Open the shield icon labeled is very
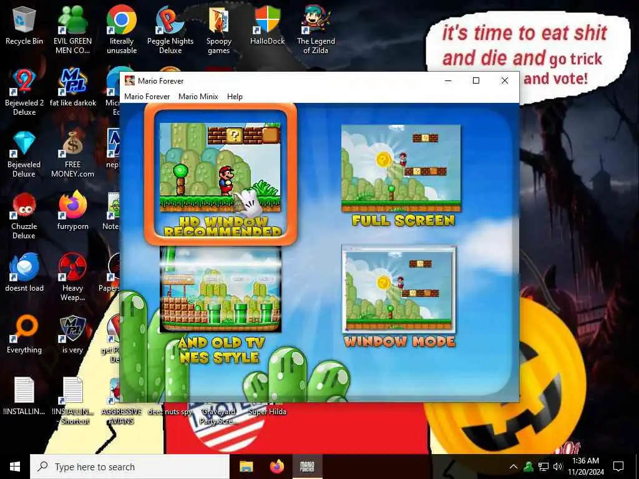This screenshot has width=639, height=479. point(72,335)
